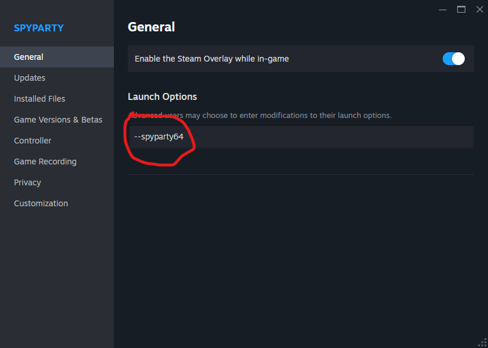Minimize the properties window

[443, 10]
